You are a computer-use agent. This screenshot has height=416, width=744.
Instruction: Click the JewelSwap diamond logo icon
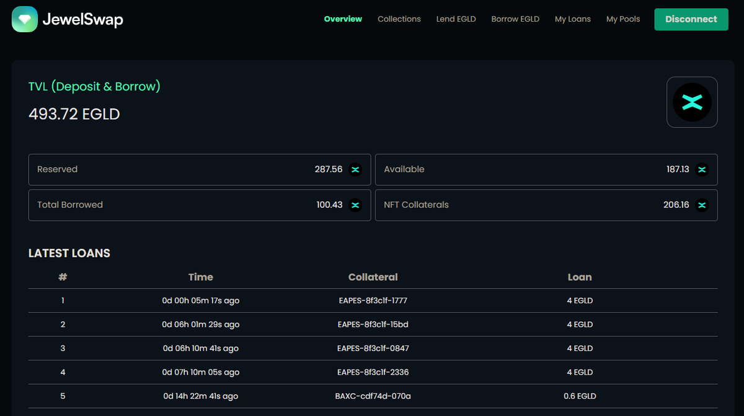tap(24, 19)
